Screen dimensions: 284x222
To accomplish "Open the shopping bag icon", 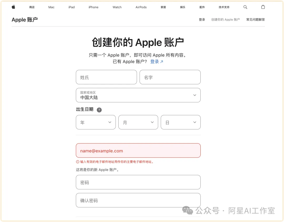I will click(x=263, y=7).
